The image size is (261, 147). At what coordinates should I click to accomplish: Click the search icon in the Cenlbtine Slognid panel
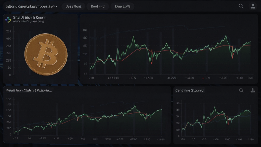point(241,91)
